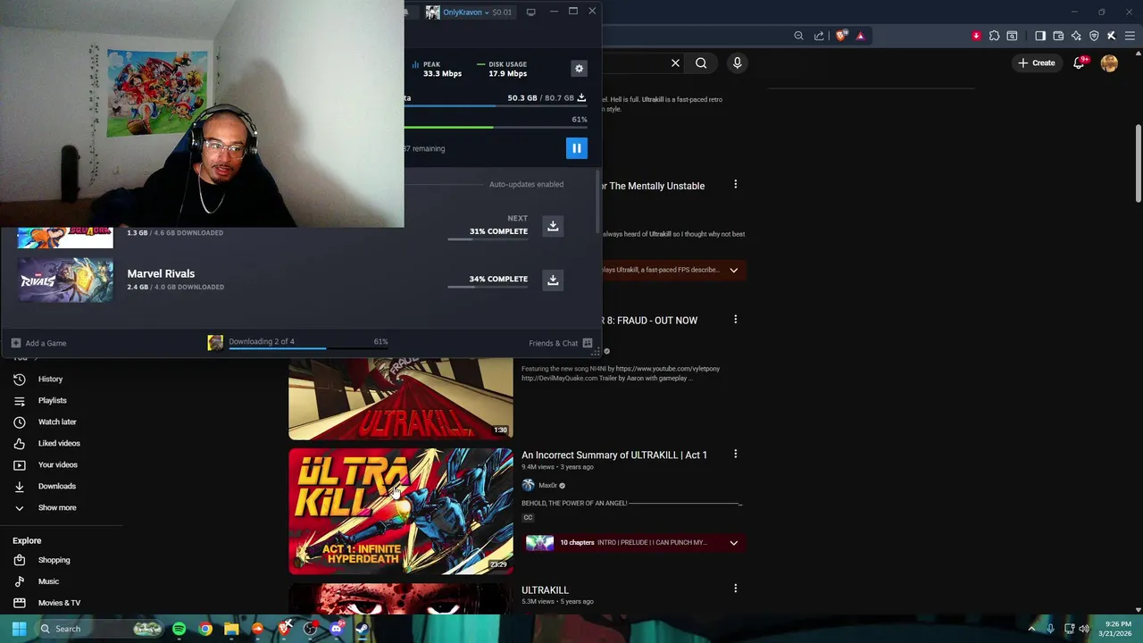This screenshot has width=1143, height=643.
Task: Open YouTube notifications bell
Action: 1079,63
